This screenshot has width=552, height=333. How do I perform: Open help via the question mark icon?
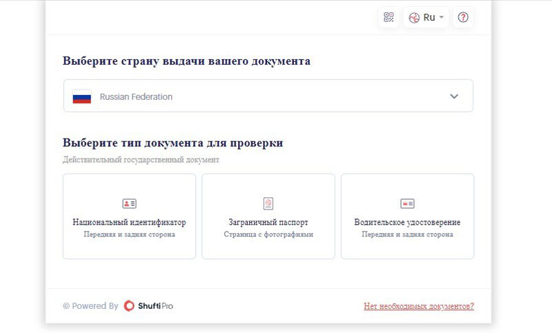(463, 17)
